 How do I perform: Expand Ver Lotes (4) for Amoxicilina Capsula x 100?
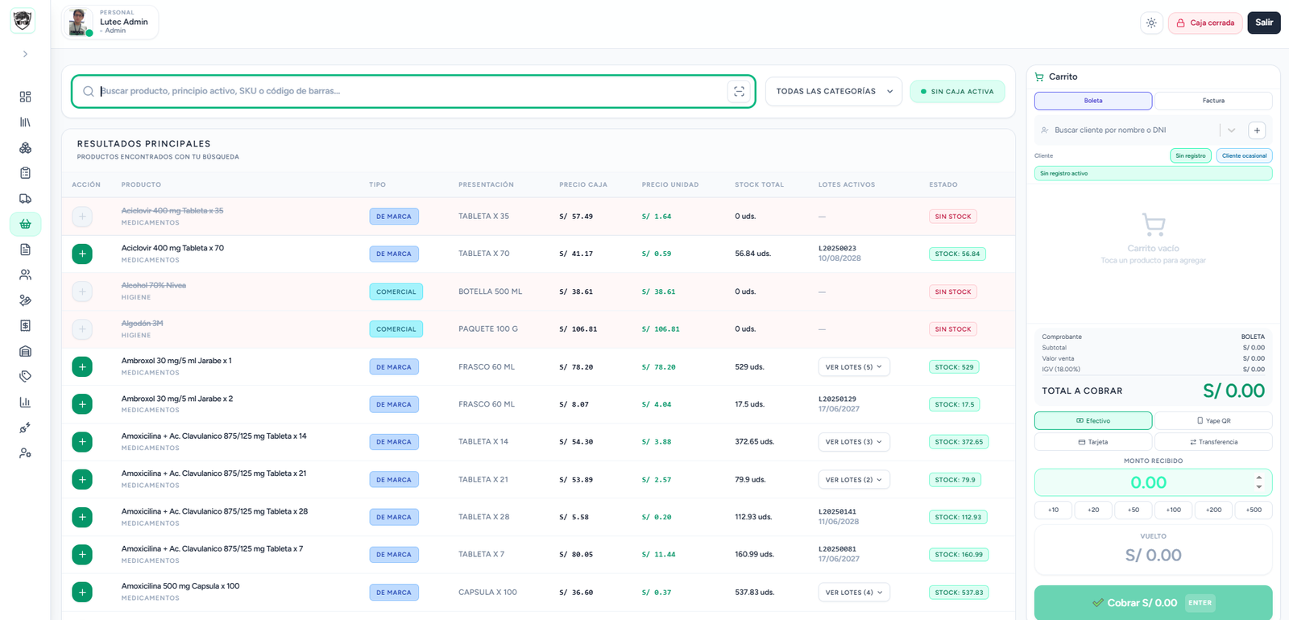[x=854, y=593]
